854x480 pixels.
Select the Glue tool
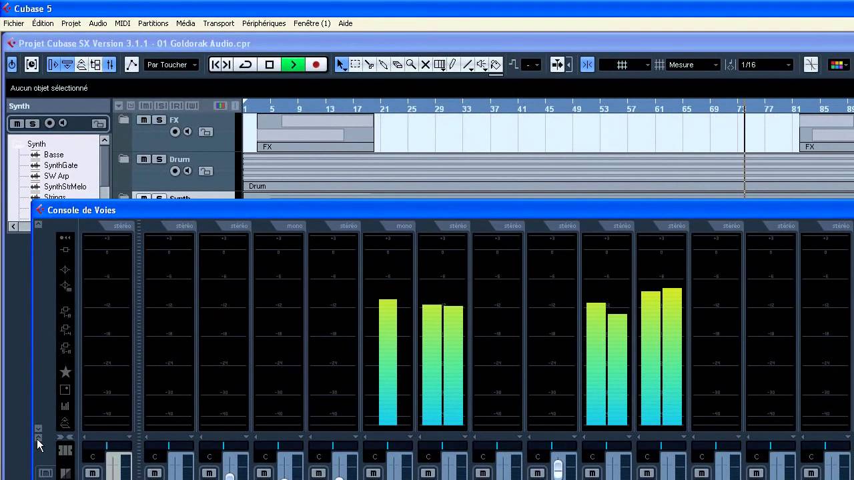point(384,65)
